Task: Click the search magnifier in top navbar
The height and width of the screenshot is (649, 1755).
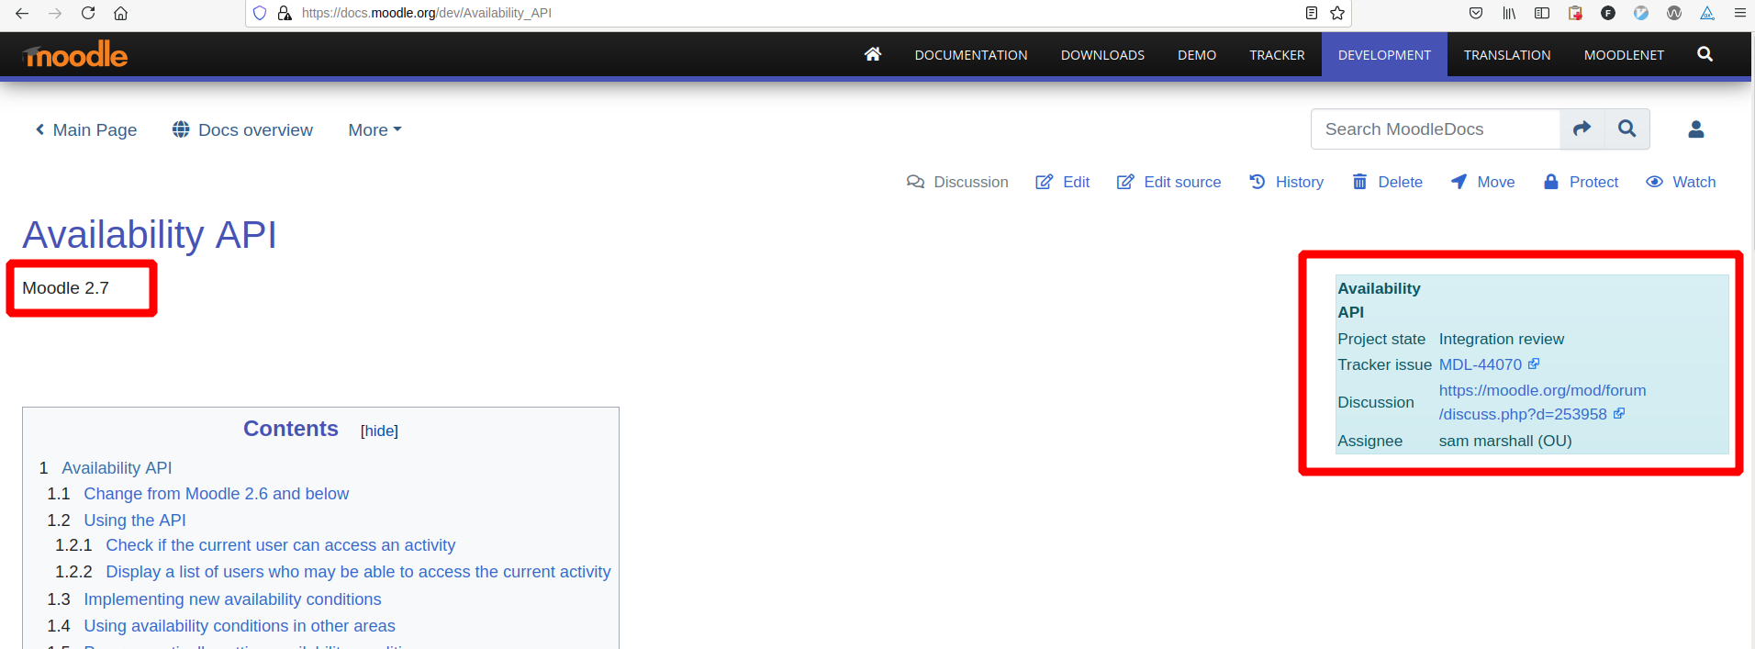Action: 1705,54
